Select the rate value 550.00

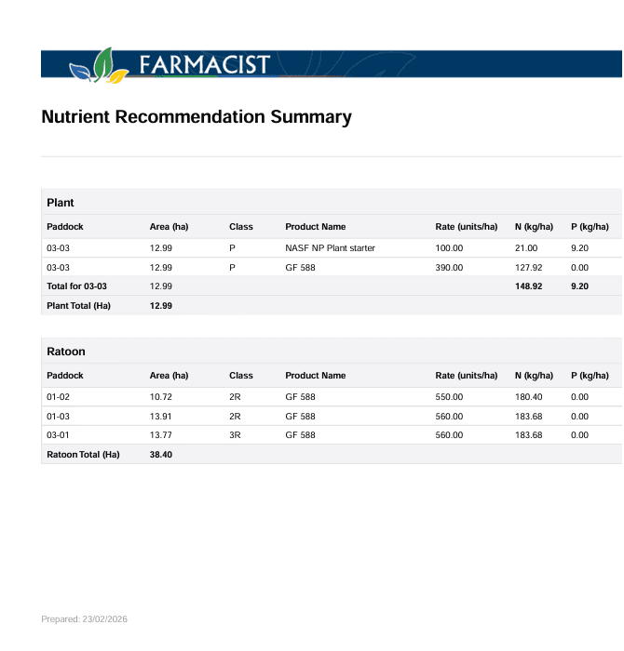(449, 397)
